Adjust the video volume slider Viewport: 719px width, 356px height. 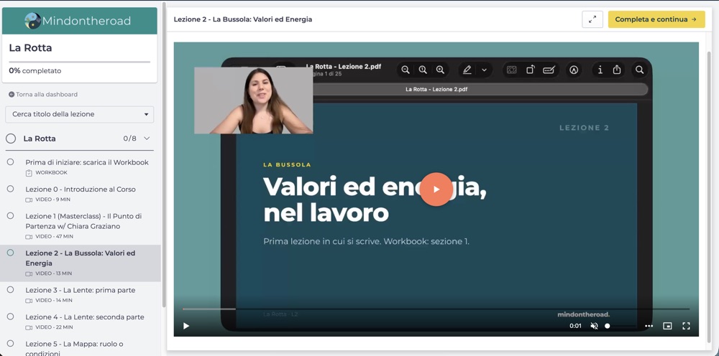point(620,326)
